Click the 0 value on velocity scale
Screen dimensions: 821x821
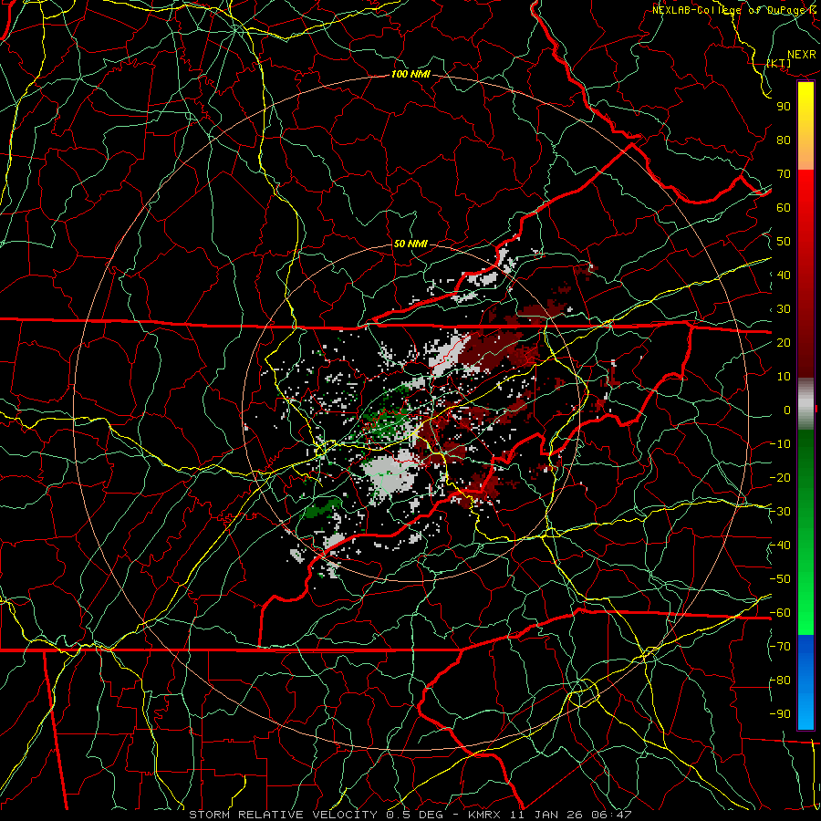tap(787, 410)
